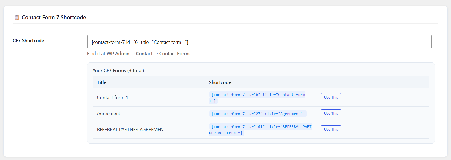451x160 pixels.
Task: Choose Use This for REFERRAL PARTNER AGREEMENT
Action: 331,129
